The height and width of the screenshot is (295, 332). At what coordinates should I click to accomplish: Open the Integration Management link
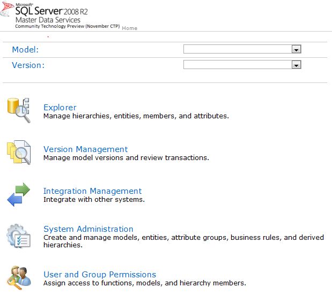pyautogui.click(x=92, y=191)
